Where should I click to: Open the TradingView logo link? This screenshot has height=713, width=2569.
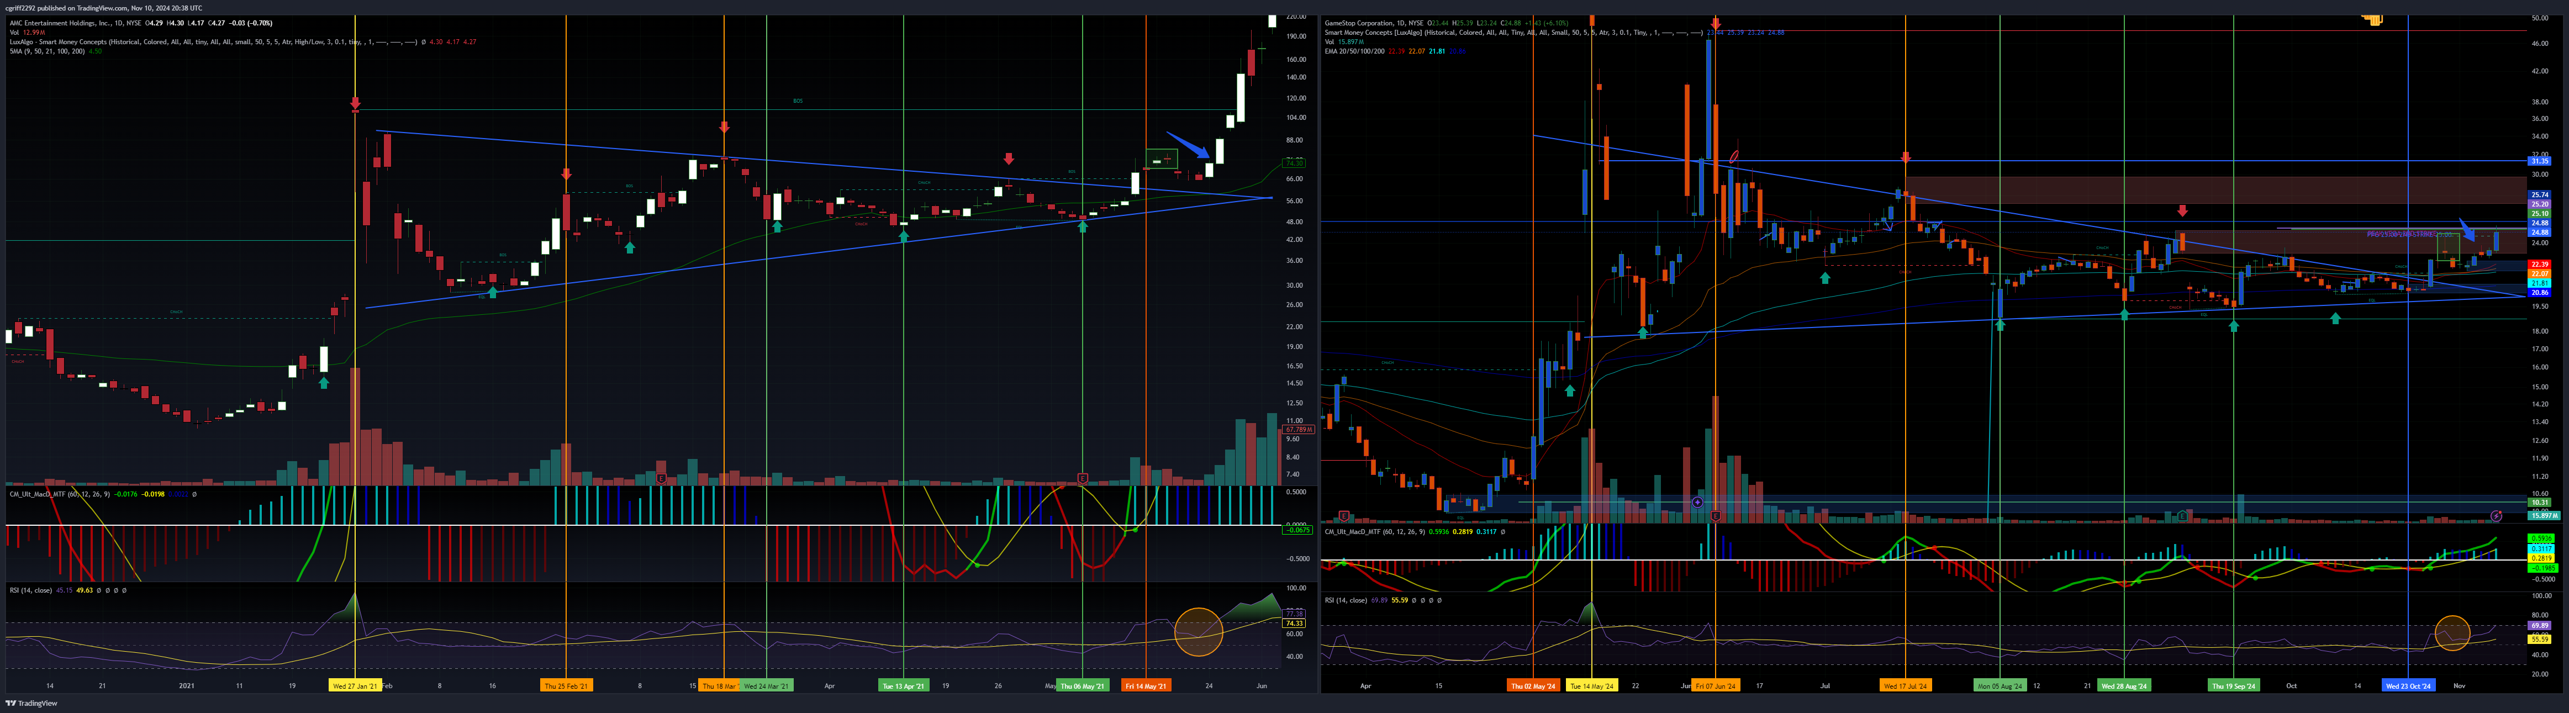point(32,703)
